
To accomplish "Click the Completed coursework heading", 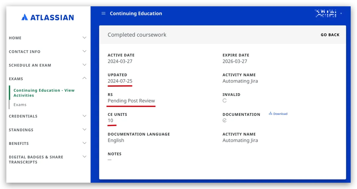I will (137, 35).
